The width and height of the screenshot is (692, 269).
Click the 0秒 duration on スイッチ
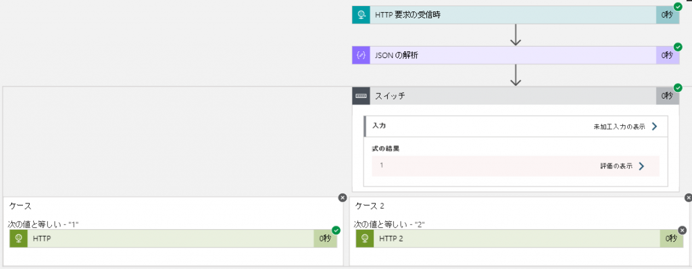(x=667, y=96)
